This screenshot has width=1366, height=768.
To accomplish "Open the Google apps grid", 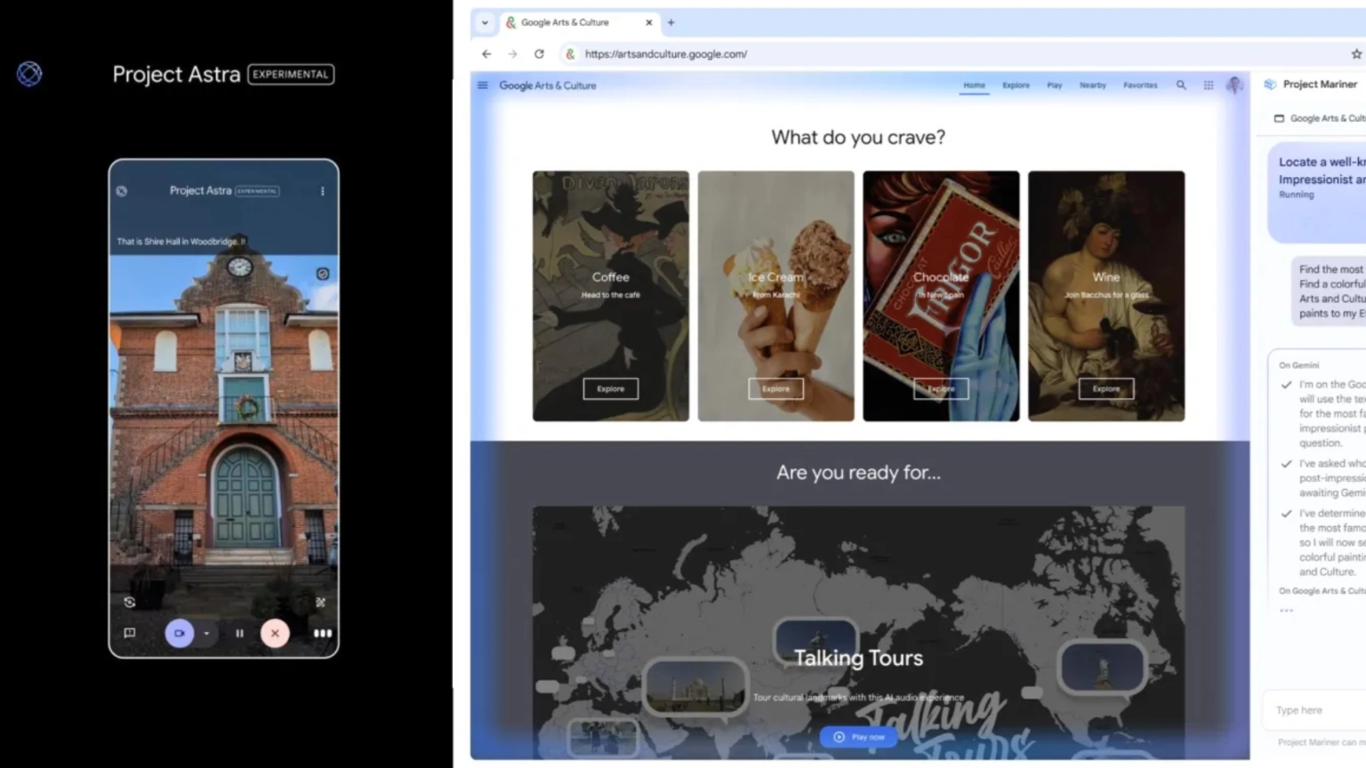I will [1209, 85].
